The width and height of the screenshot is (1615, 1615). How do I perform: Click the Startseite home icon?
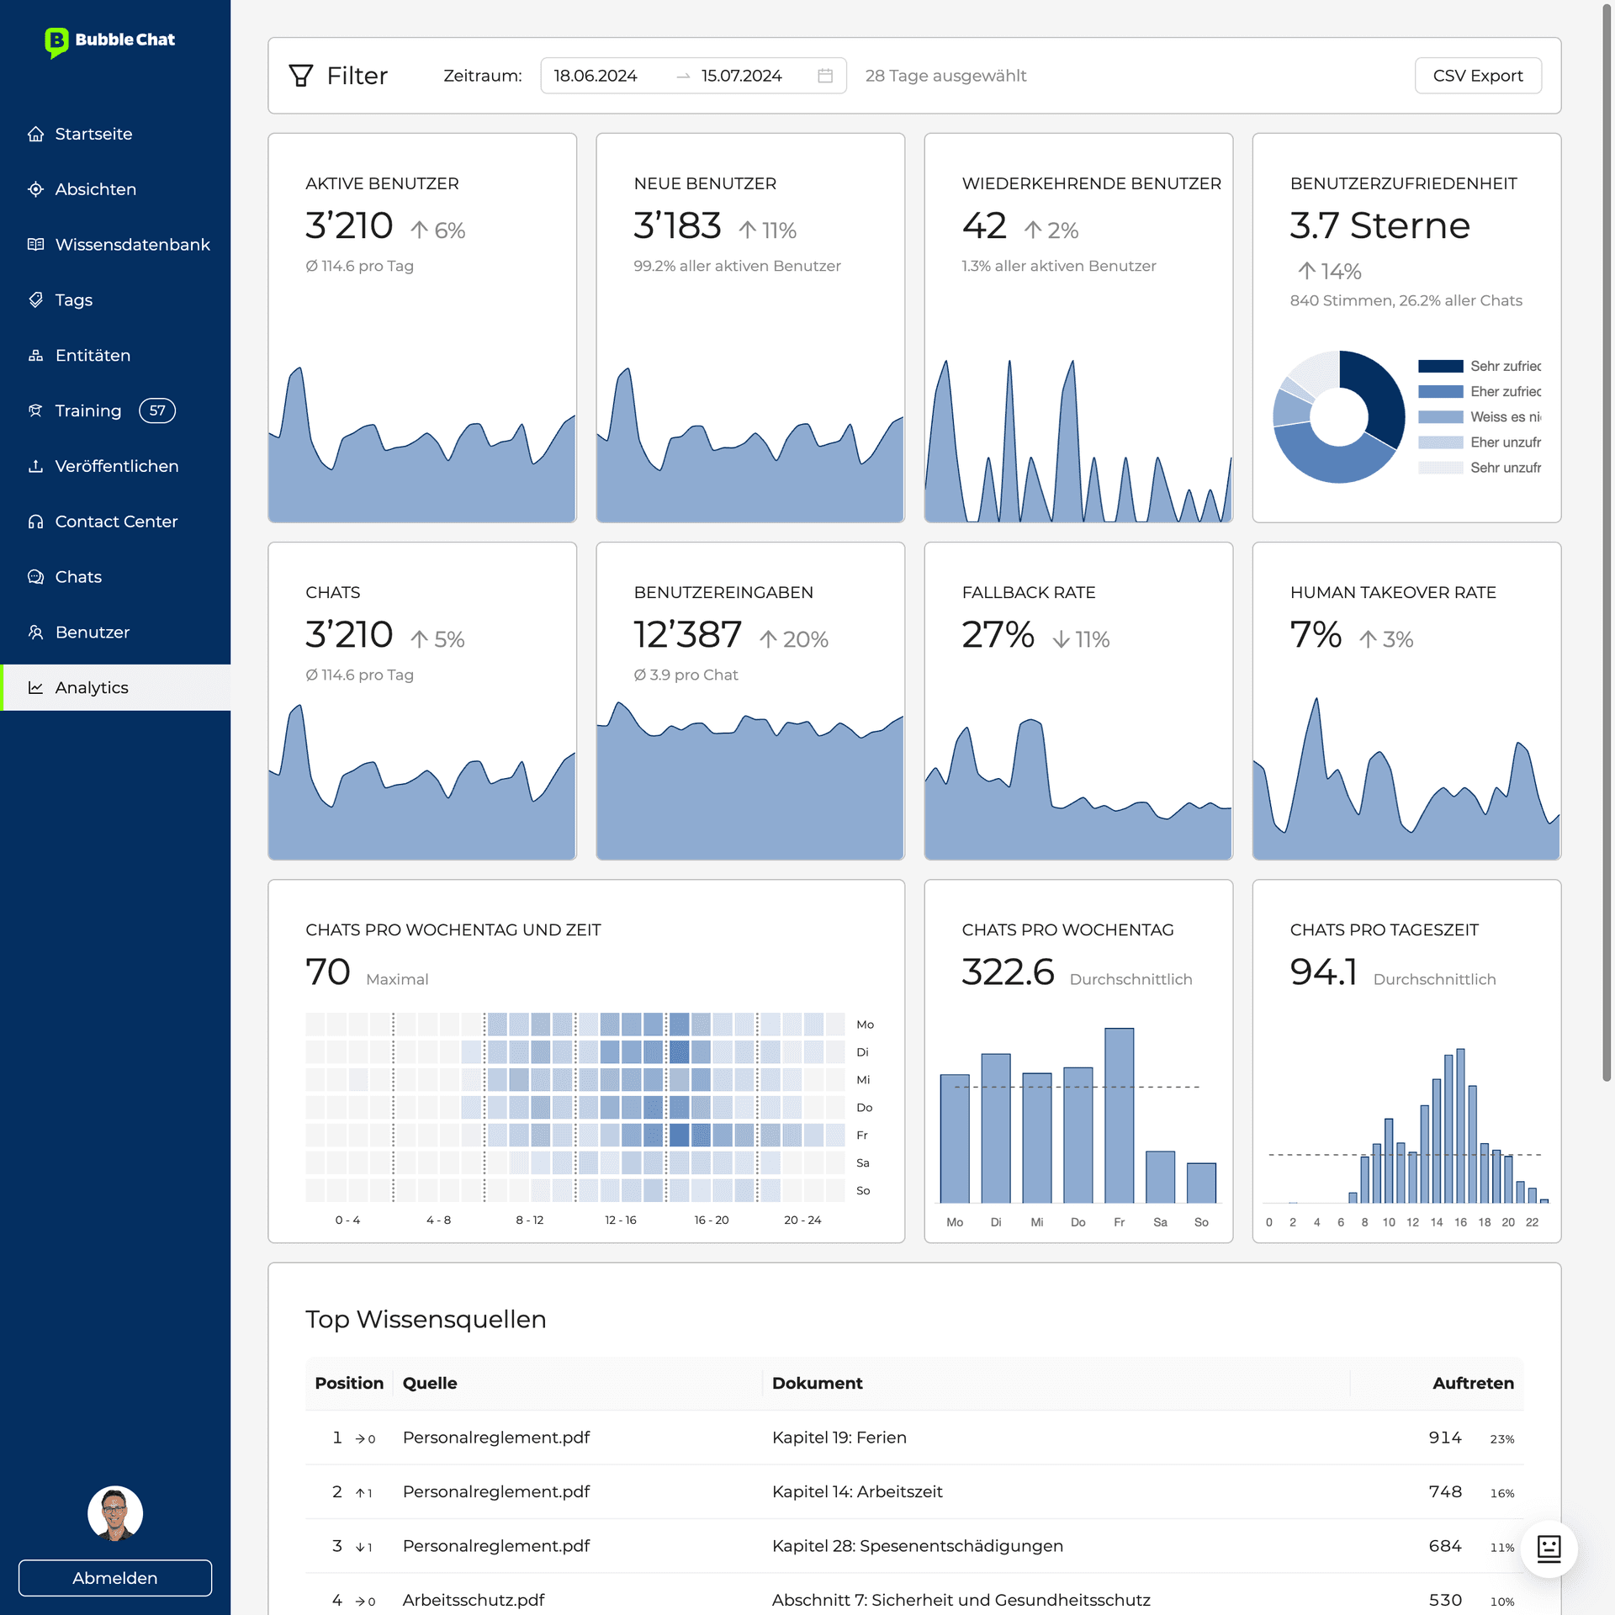pos(35,135)
